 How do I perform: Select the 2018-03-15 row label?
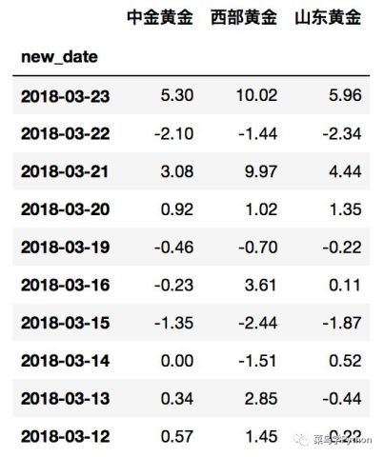point(66,323)
